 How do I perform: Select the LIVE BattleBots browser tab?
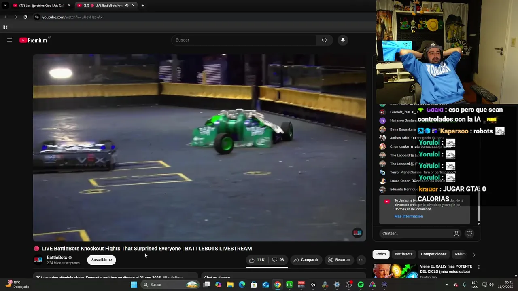[x=106, y=5]
